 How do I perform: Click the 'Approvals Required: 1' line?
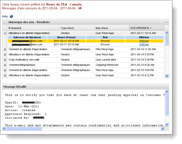[x=26, y=114]
